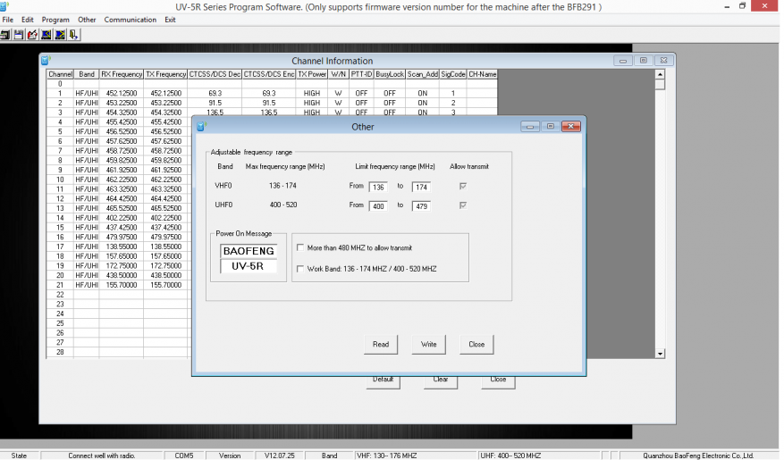Enable More than 480 MHZ to allow transmit
The width and height of the screenshot is (784, 460).
(x=300, y=247)
